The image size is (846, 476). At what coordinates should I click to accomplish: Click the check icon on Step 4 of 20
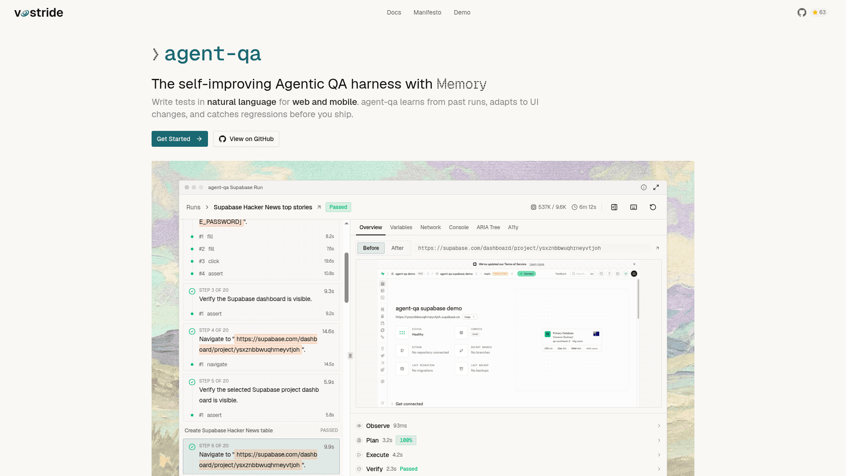click(x=192, y=331)
